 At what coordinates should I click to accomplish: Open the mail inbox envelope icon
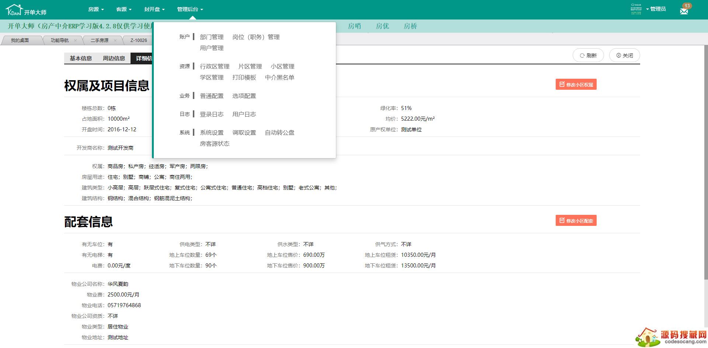tap(684, 11)
